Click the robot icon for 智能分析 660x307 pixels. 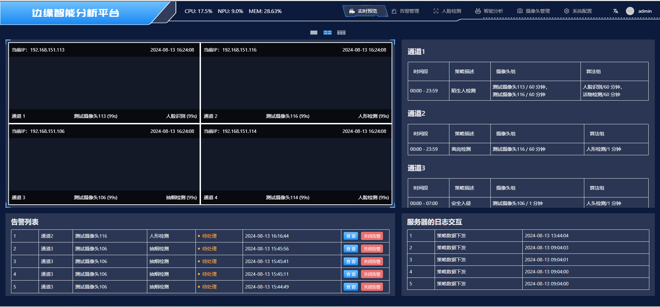tap(478, 11)
